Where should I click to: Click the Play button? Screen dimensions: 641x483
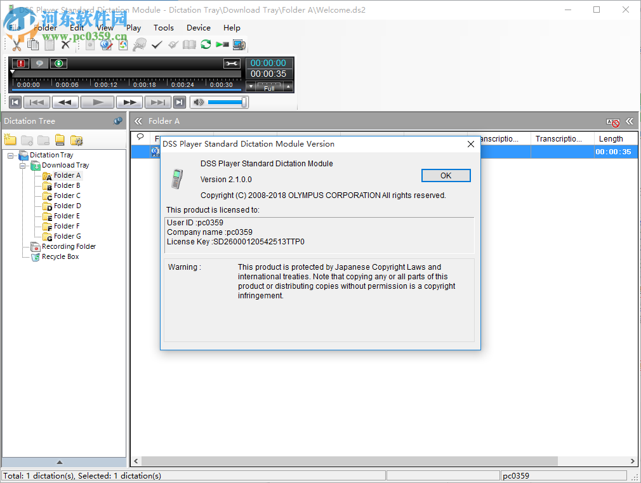click(x=97, y=102)
